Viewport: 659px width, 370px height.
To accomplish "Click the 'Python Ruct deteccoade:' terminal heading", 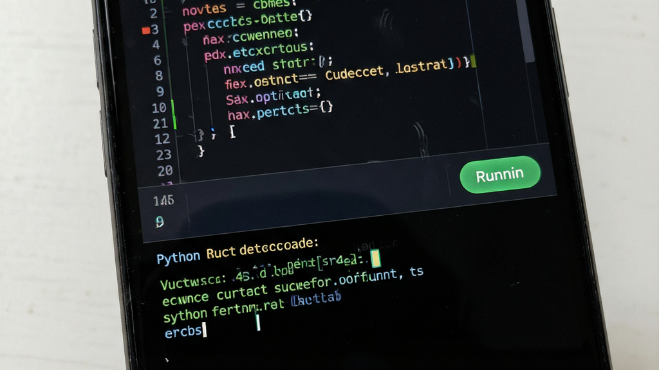I will tap(237, 251).
